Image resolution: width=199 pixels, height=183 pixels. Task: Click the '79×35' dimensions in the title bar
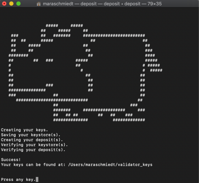point(154,4)
